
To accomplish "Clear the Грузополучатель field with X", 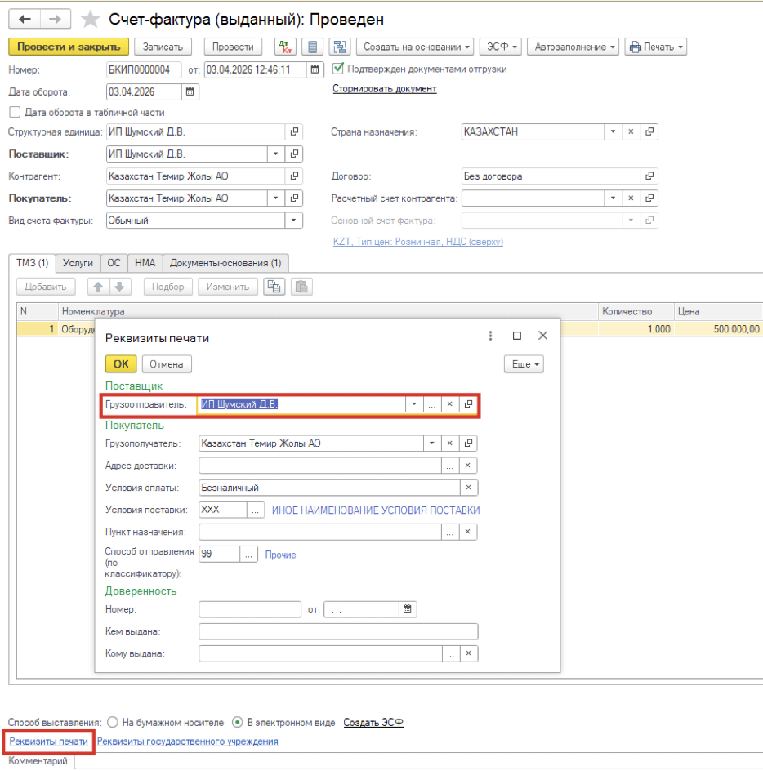I will (x=449, y=443).
